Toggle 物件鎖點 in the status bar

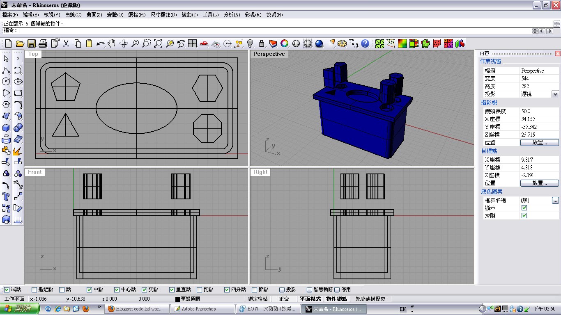337,299
